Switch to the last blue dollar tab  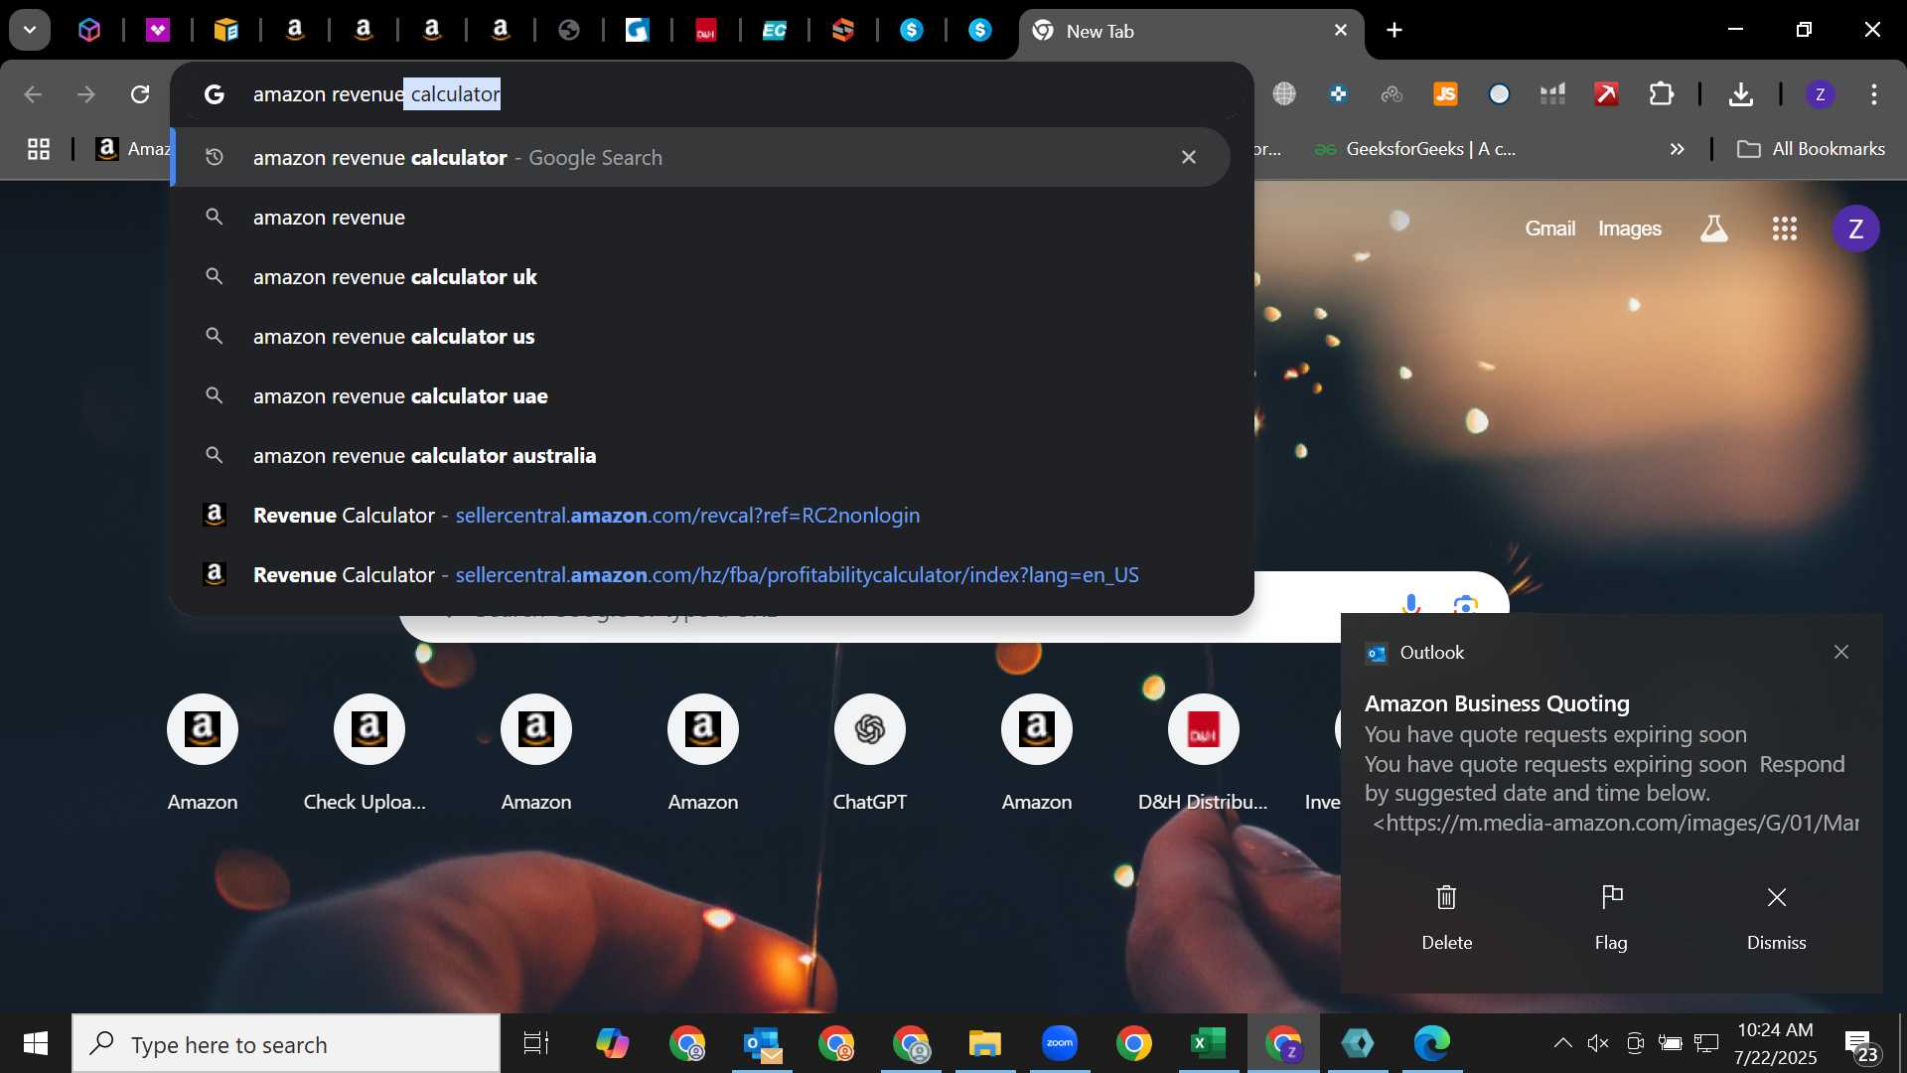point(979,30)
